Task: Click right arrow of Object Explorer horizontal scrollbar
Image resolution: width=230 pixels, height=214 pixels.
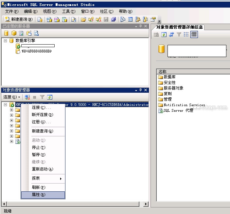Action: pyautogui.click(x=146, y=204)
